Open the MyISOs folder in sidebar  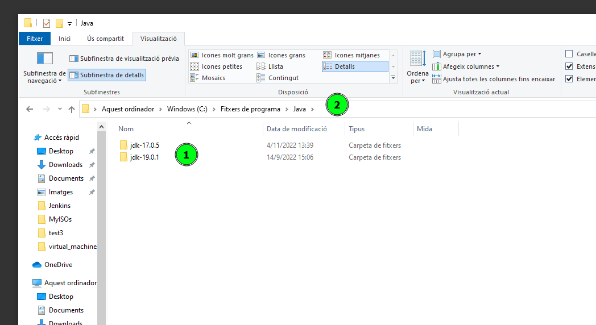click(x=55, y=219)
